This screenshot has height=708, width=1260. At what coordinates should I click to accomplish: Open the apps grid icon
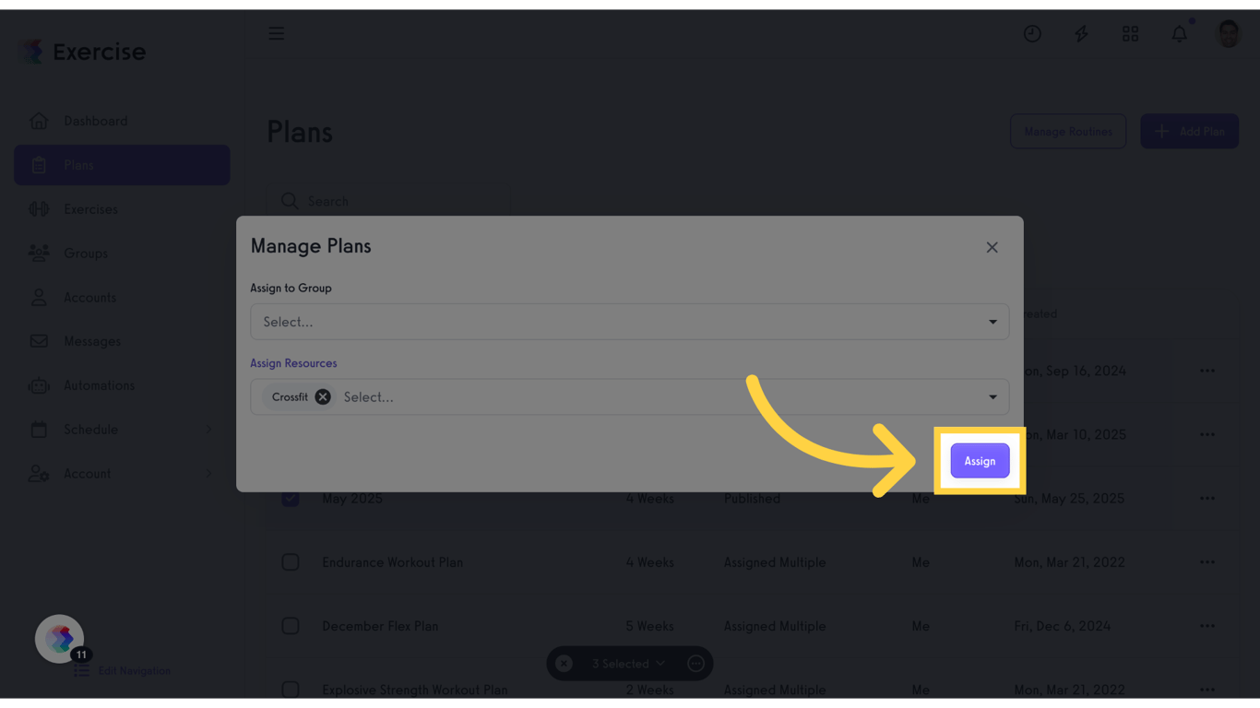1130,34
